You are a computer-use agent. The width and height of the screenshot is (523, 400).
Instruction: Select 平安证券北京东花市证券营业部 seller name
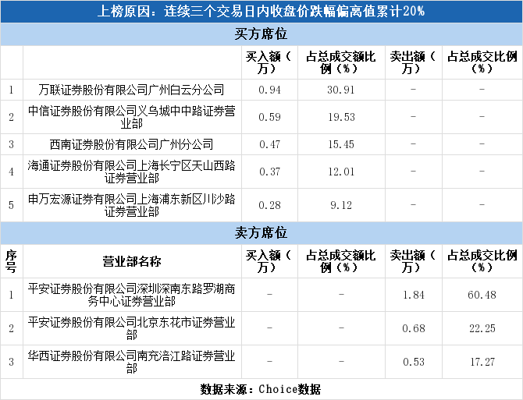131,328
